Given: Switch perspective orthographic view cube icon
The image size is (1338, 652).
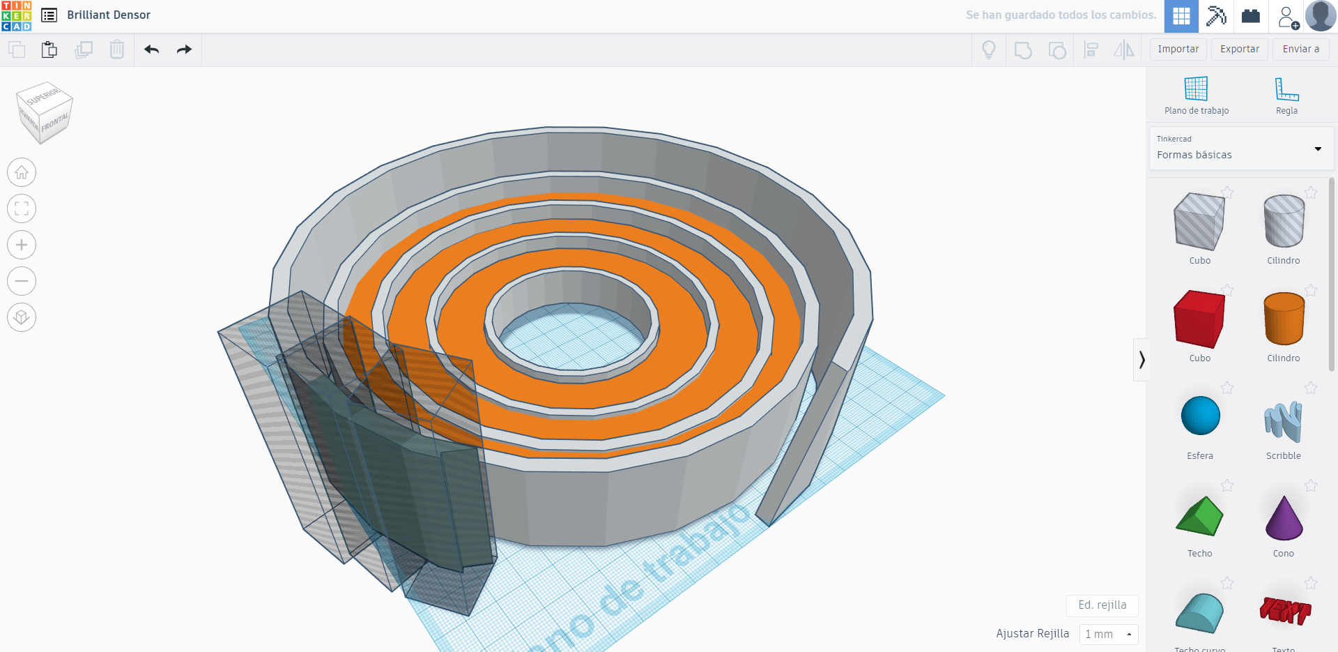Looking at the screenshot, I should [x=22, y=317].
